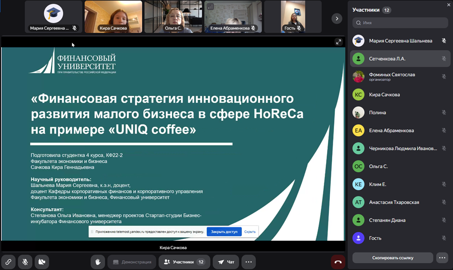Click Фоминых Святослав organizer avatar
The height and width of the screenshot is (270, 453).
click(358, 76)
